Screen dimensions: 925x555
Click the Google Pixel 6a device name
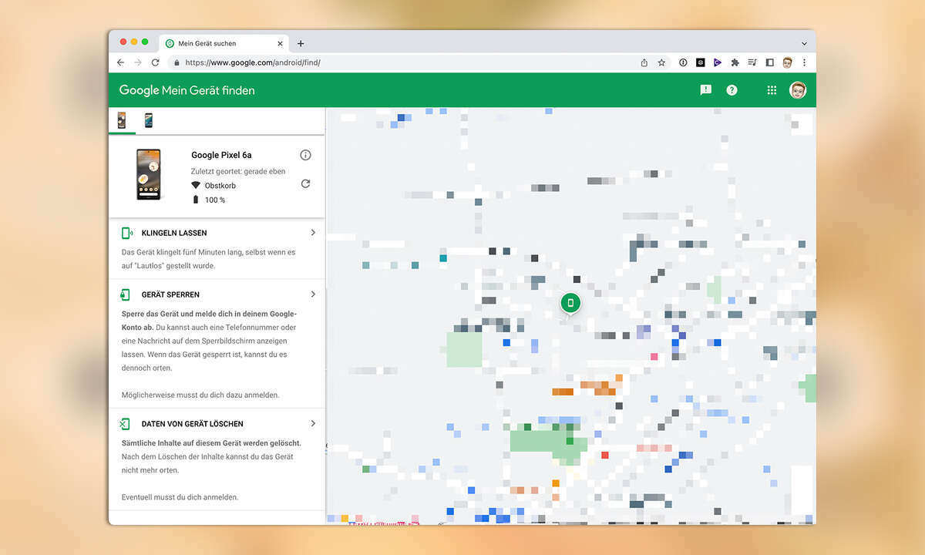[221, 155]
